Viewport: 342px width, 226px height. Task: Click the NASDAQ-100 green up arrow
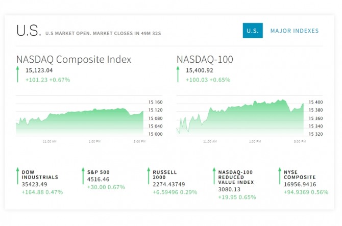(179, 74)
